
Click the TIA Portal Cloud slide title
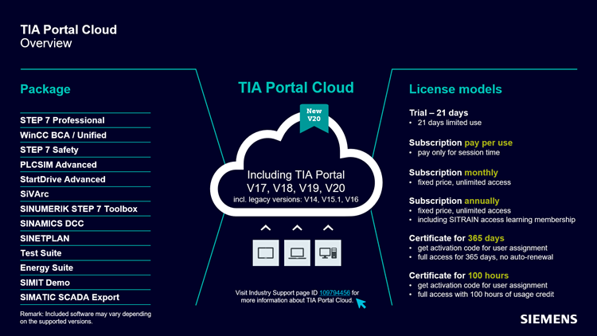tap(68, 29)
